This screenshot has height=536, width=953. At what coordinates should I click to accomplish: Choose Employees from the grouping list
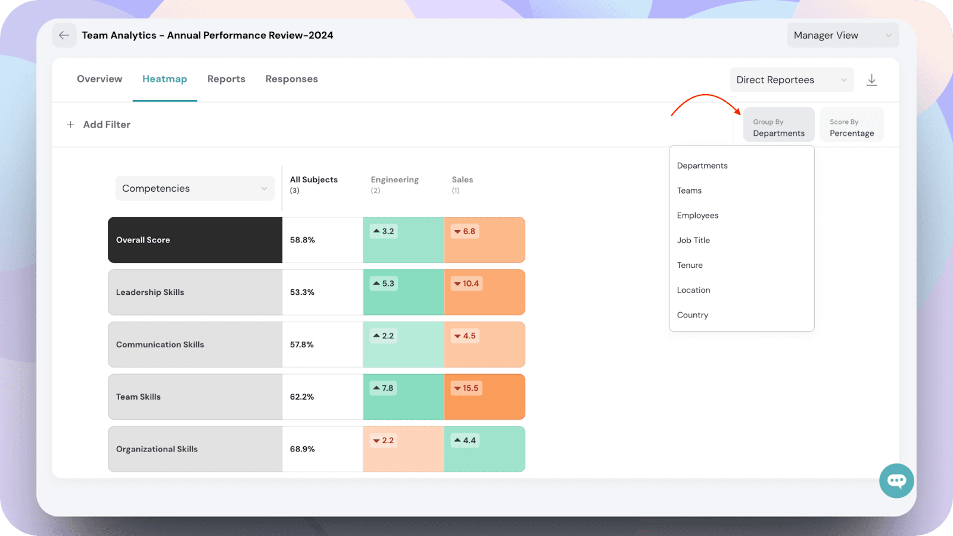697,216
